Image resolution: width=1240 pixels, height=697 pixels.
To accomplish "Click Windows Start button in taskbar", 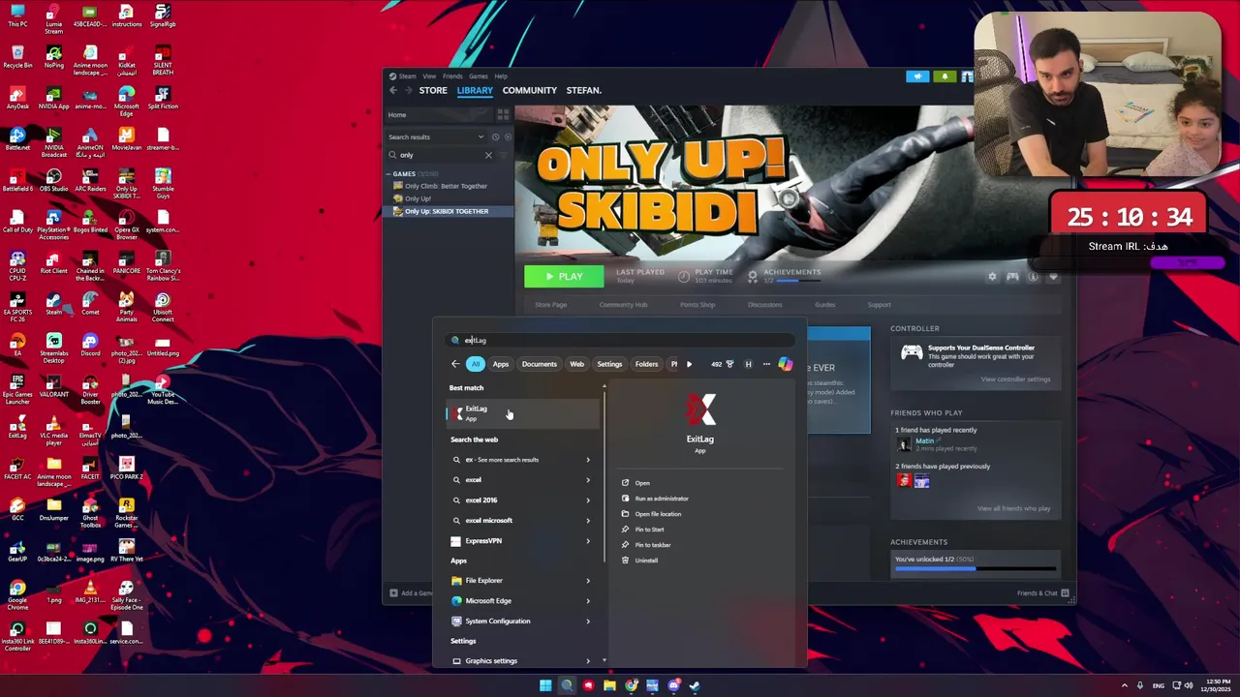I will [545, 685].
